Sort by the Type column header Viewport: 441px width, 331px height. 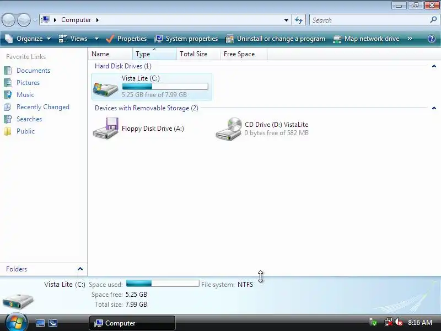(x=154, y=54)
